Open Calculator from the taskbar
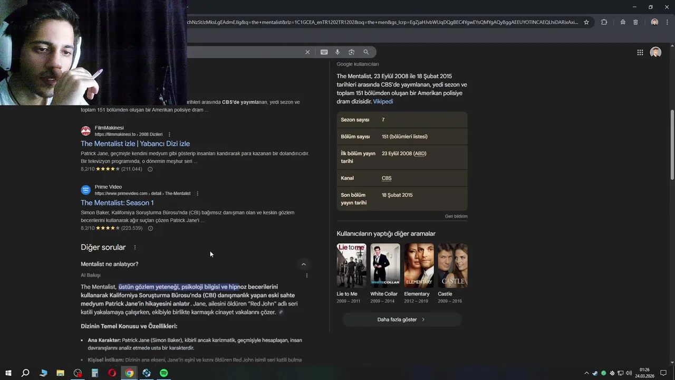The height and width of the screenshot is (380, 675). [95, 373]
